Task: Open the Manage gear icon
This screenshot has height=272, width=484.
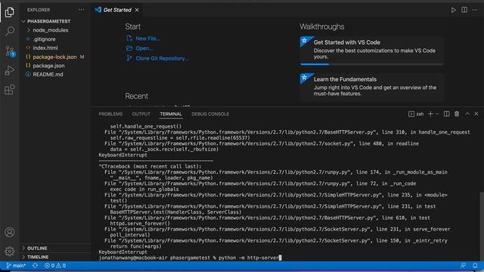Action: 10,252
